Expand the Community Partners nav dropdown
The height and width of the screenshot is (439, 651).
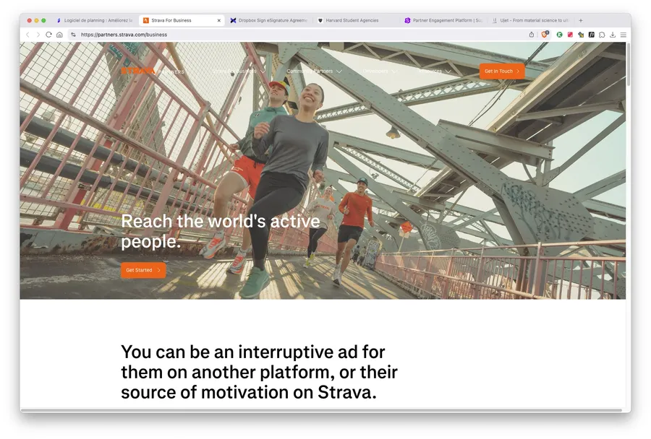point(315,71)
